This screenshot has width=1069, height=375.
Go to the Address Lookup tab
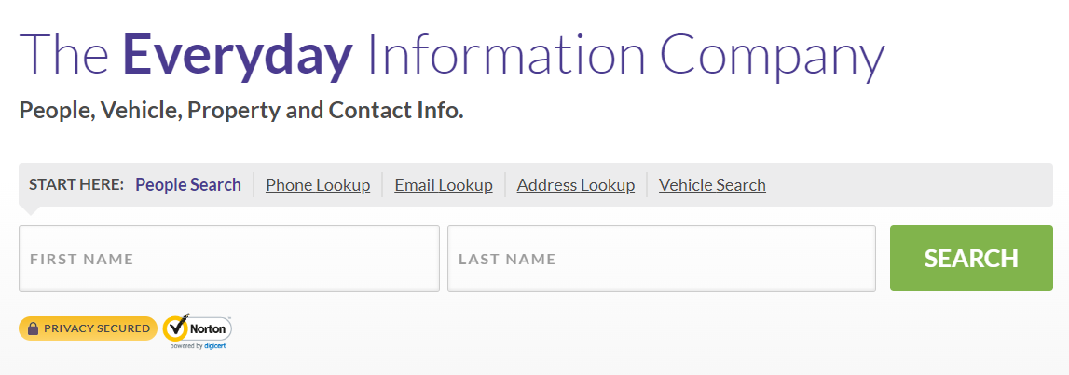575,184
